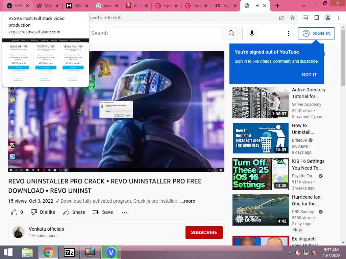Image resolution: width=346 pixels, height=259 pixels.
Task: Click the 15 views text
Action: pos(18,201)
